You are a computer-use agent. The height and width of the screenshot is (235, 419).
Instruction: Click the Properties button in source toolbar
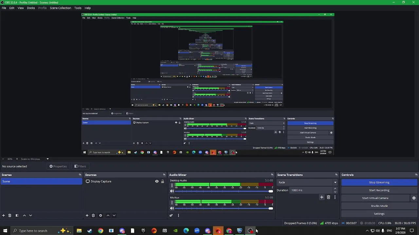[58, 166]
